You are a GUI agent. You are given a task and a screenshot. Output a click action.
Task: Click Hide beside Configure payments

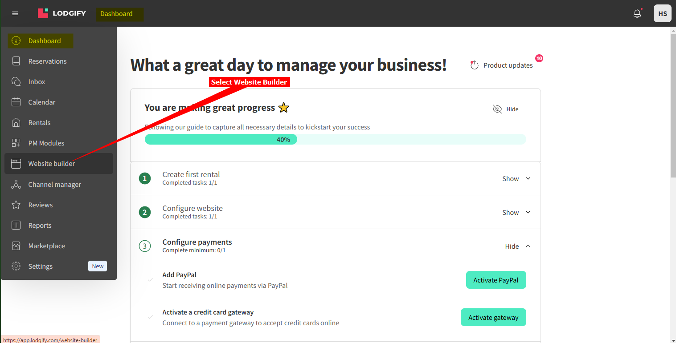click(x=512, y=246)
